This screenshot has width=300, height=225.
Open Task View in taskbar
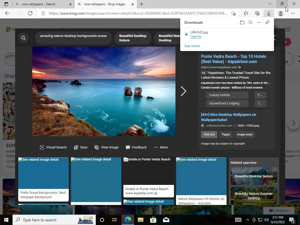pyautogui.click(x=114, y=220)
